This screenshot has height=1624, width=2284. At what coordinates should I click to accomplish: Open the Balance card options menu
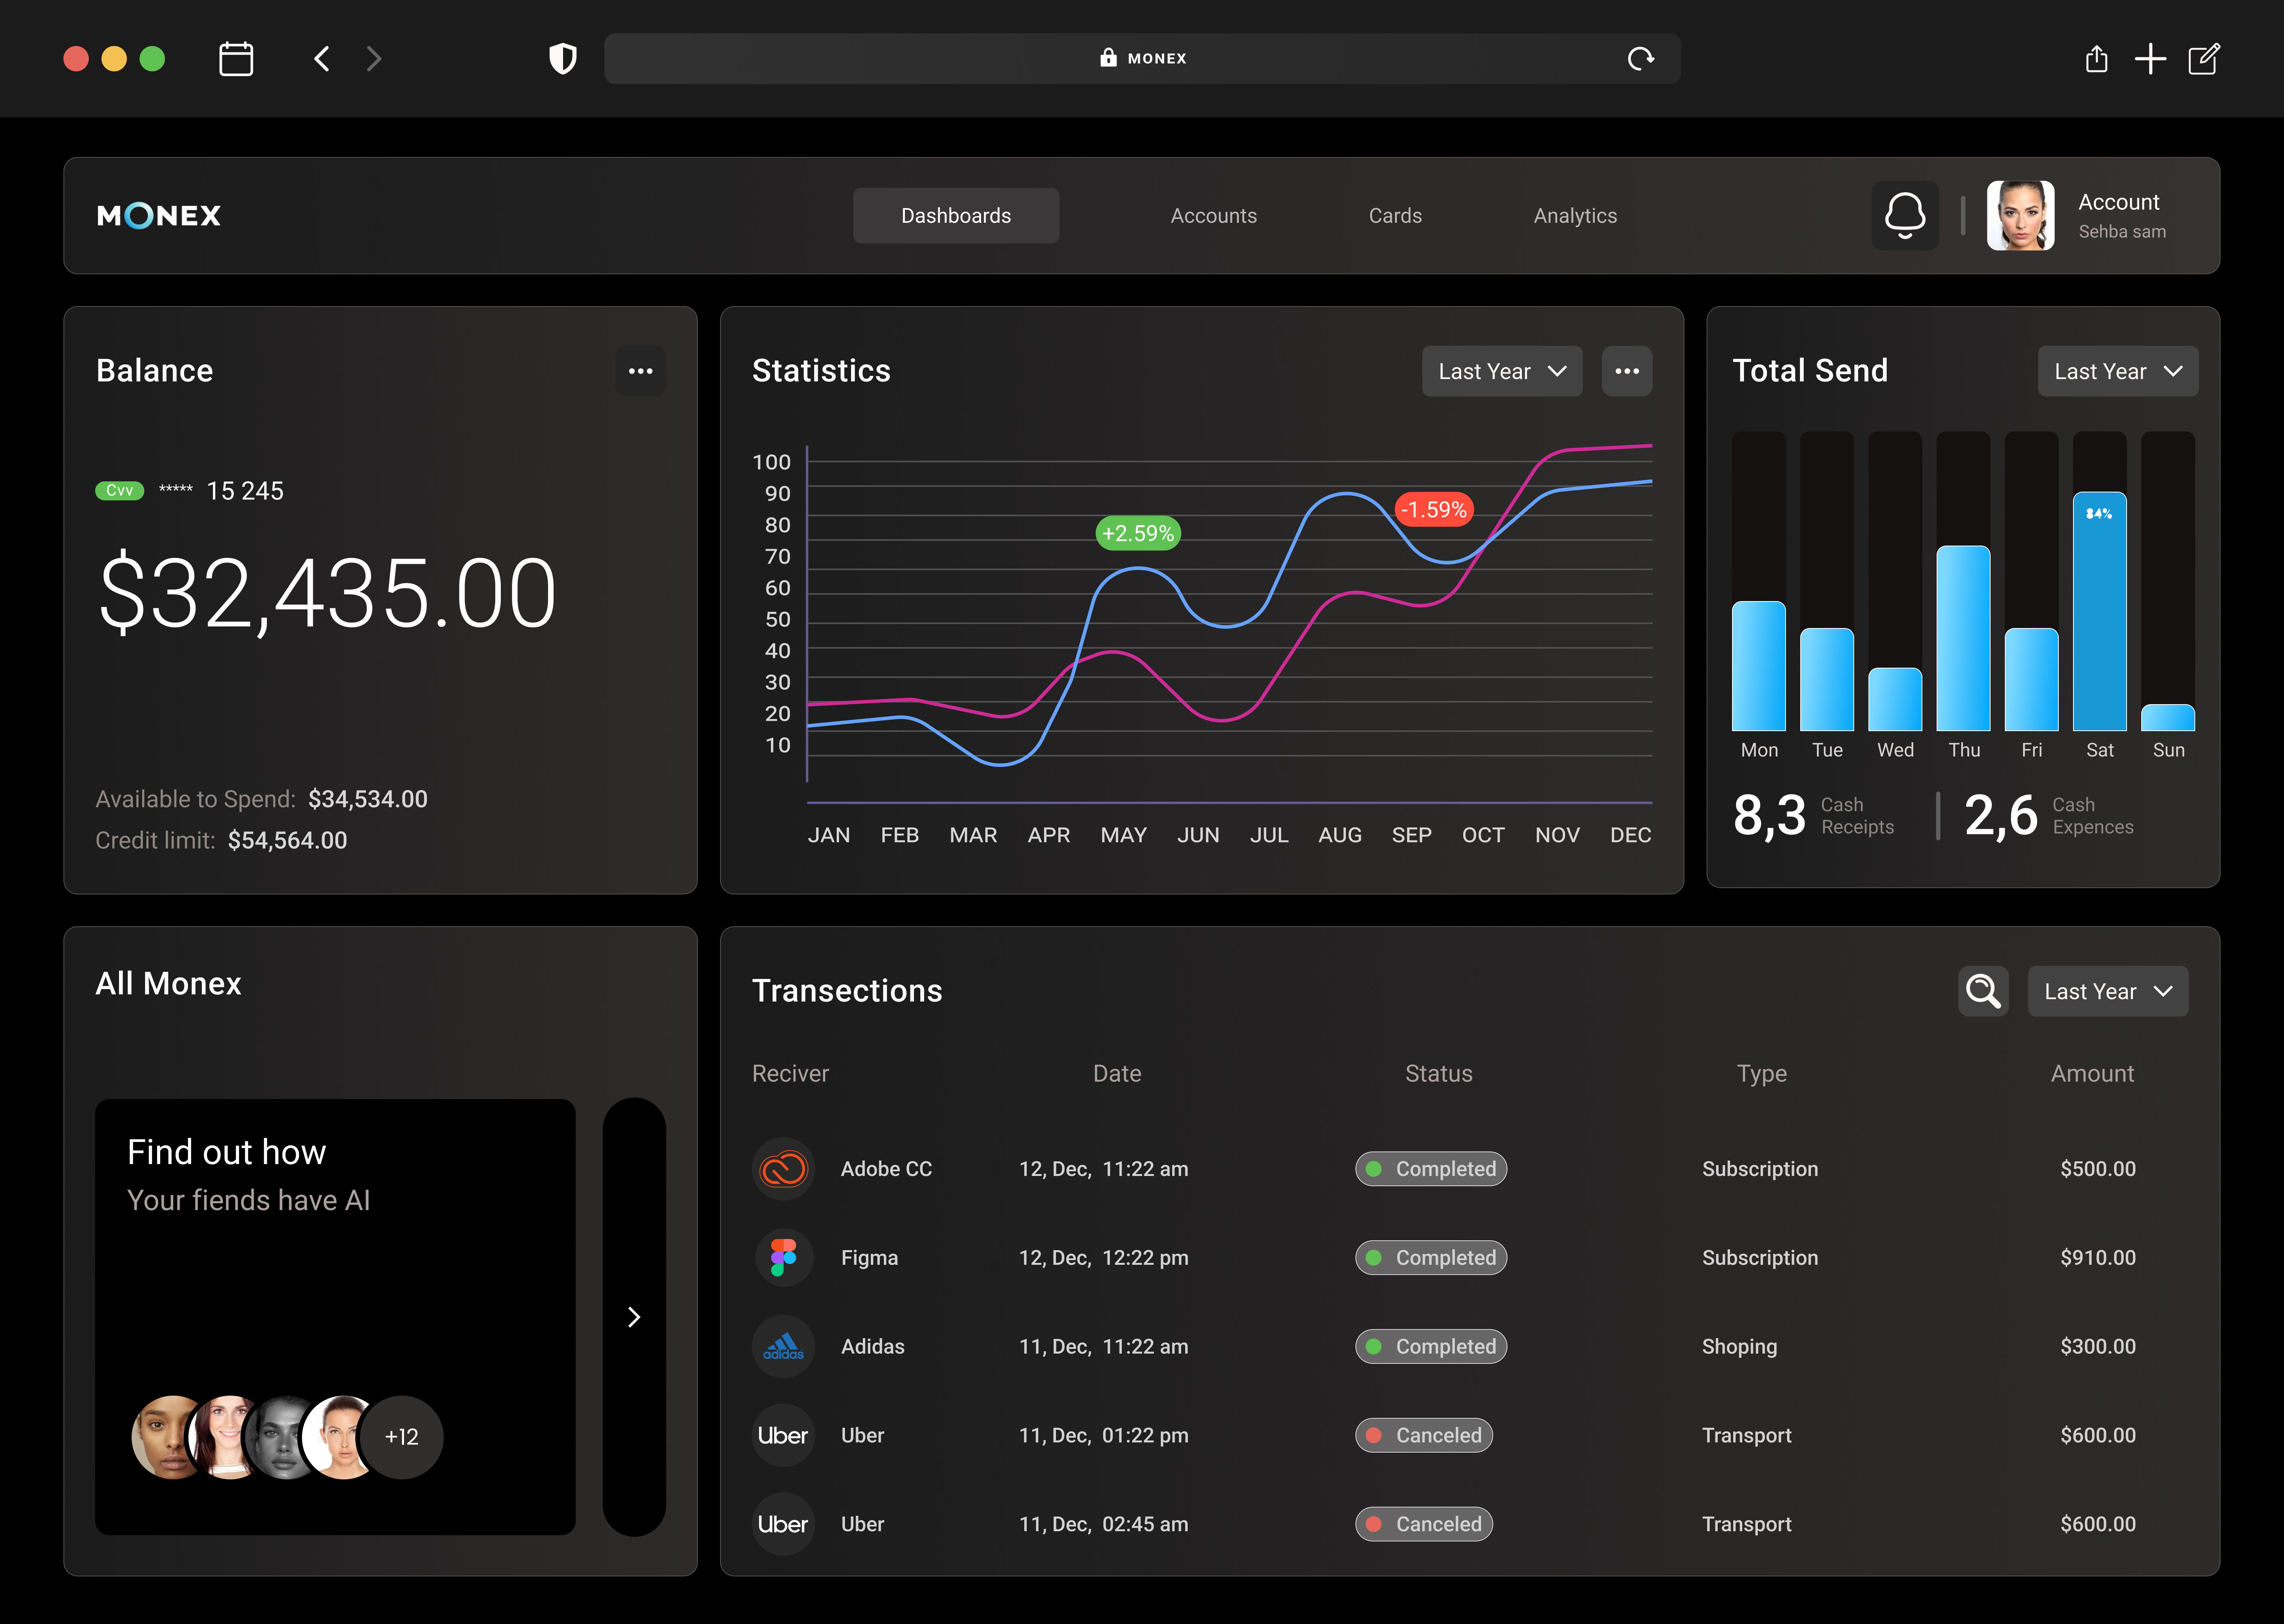click(x=641, y=371)
